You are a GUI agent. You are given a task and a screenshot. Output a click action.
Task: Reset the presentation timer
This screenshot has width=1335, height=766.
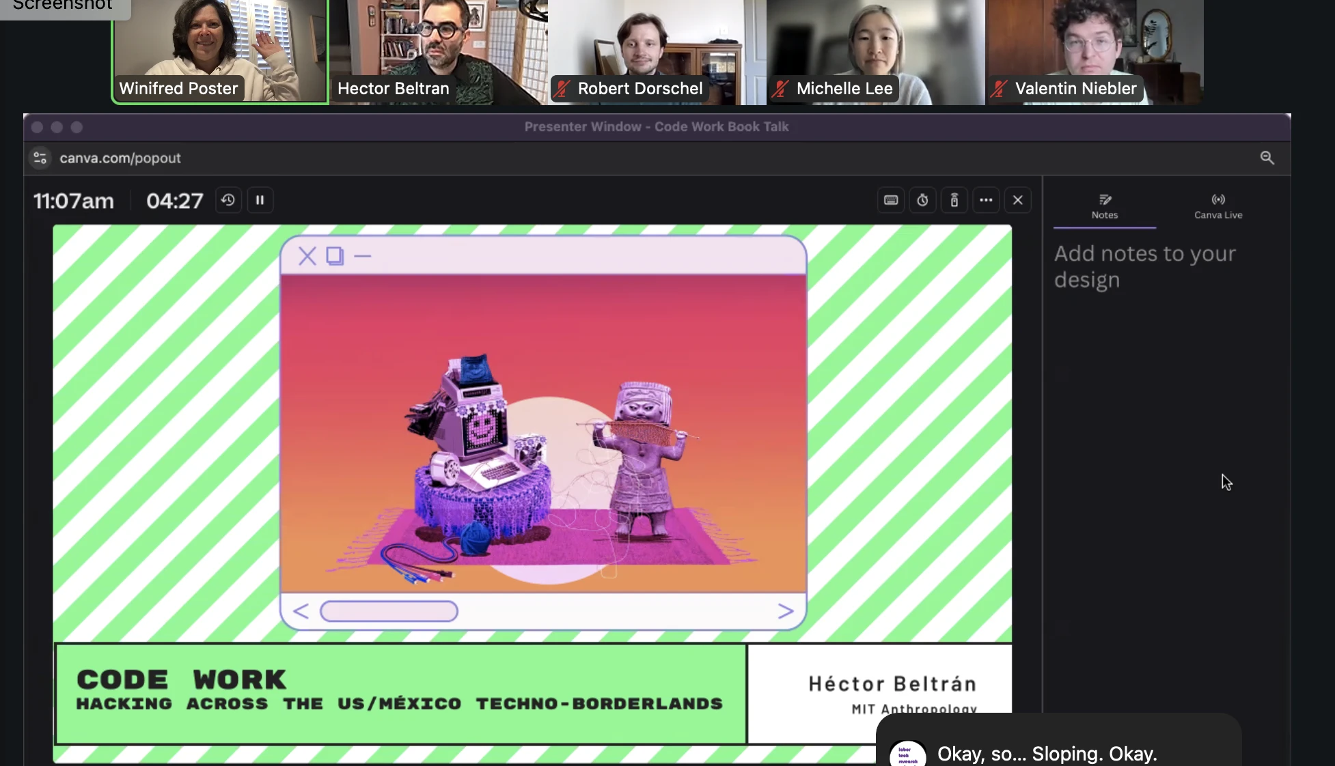pyautogui.click(x=228, y=200)
